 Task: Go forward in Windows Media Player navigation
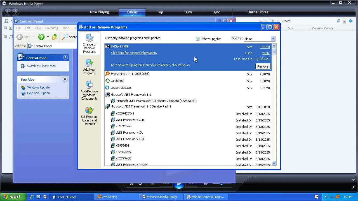click(x=15, y=12)
